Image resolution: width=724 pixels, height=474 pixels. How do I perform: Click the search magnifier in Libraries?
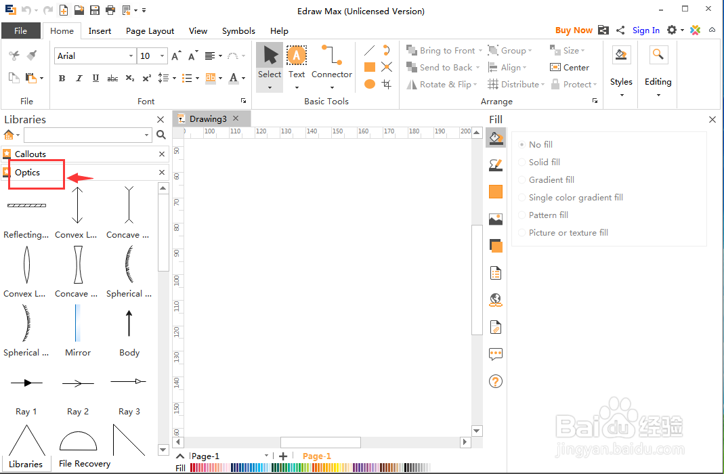[x=161, y=135]
